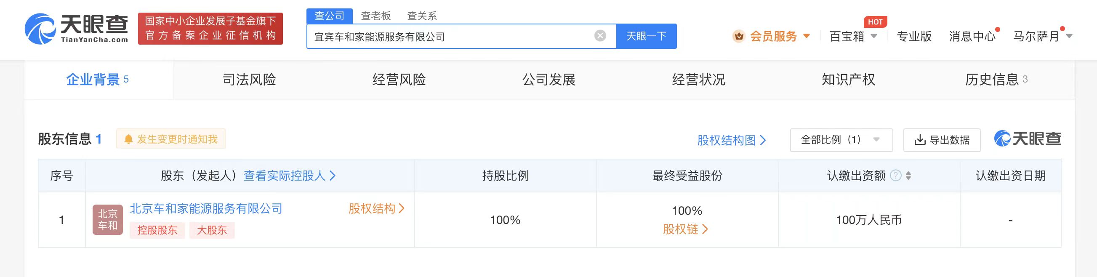Open 北京车和家能源服务有限公司 company link
This screenshot has height=277, width=1097.
(206, 208)
